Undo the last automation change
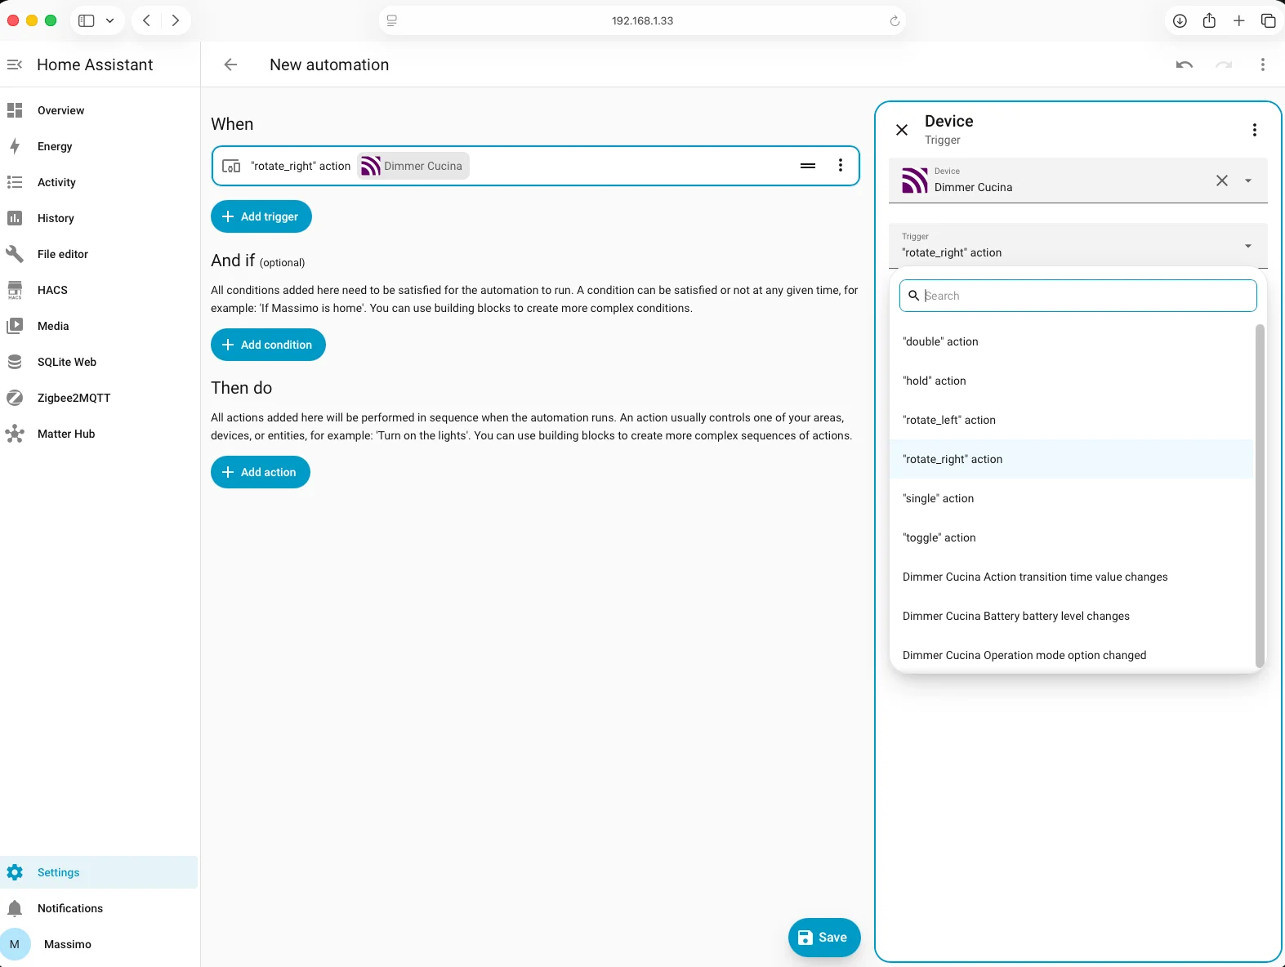The image size is (1285, 967). 1185,65
